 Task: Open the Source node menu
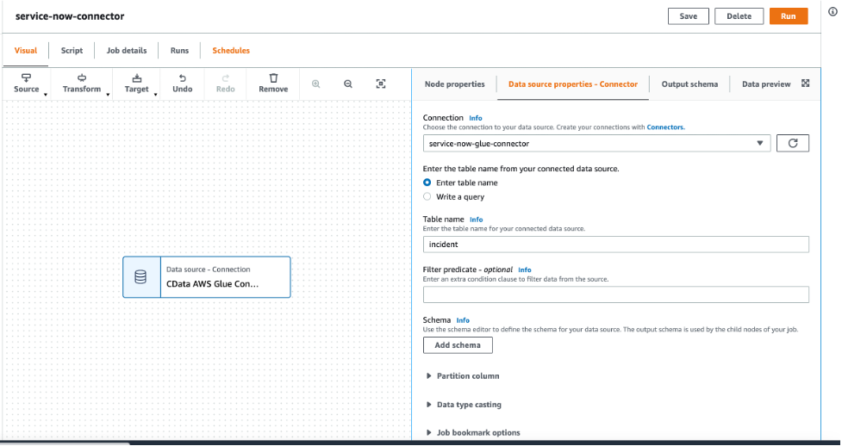[x=27, y=84]
